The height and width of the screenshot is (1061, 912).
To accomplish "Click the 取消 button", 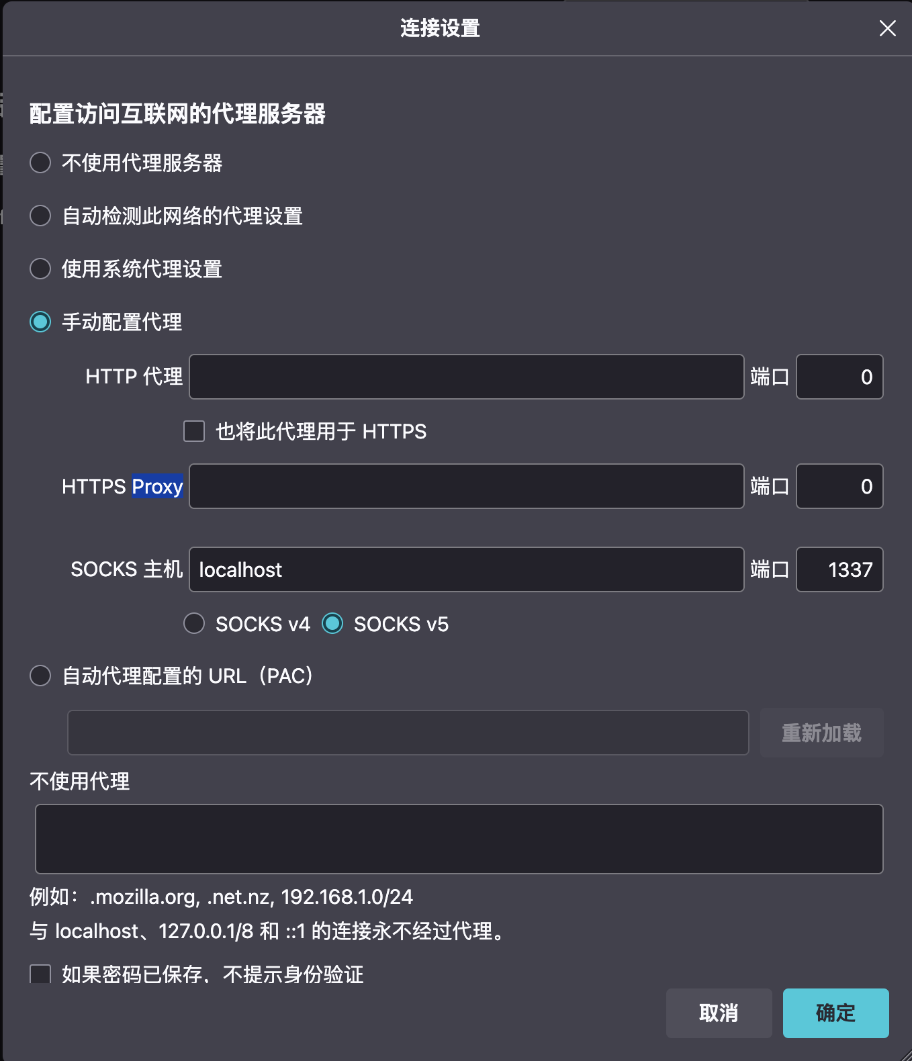I will click(719, 1013).
